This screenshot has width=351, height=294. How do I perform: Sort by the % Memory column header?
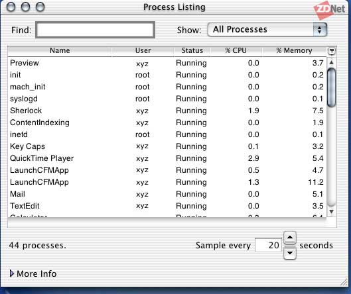(x=294, y=51)
